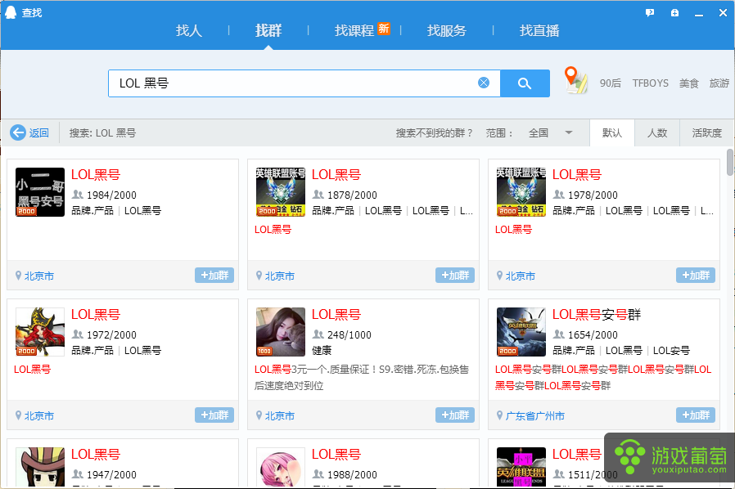The image size is (735, 489).
Task: Click the 搜索不到我的群? link
Action: pyautogui.click(x=434, y=133)
